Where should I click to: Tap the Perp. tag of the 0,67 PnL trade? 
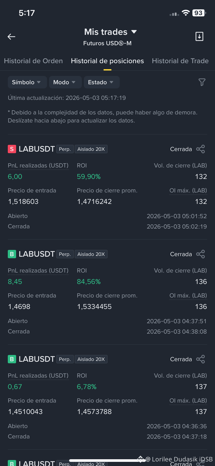[65, 359]
